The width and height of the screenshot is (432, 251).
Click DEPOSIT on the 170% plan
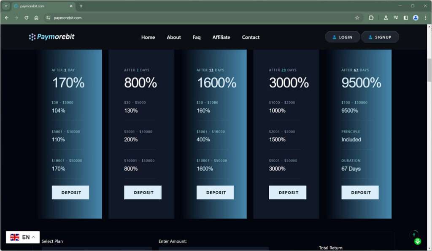pyautogui.click(x=70, y=193)
